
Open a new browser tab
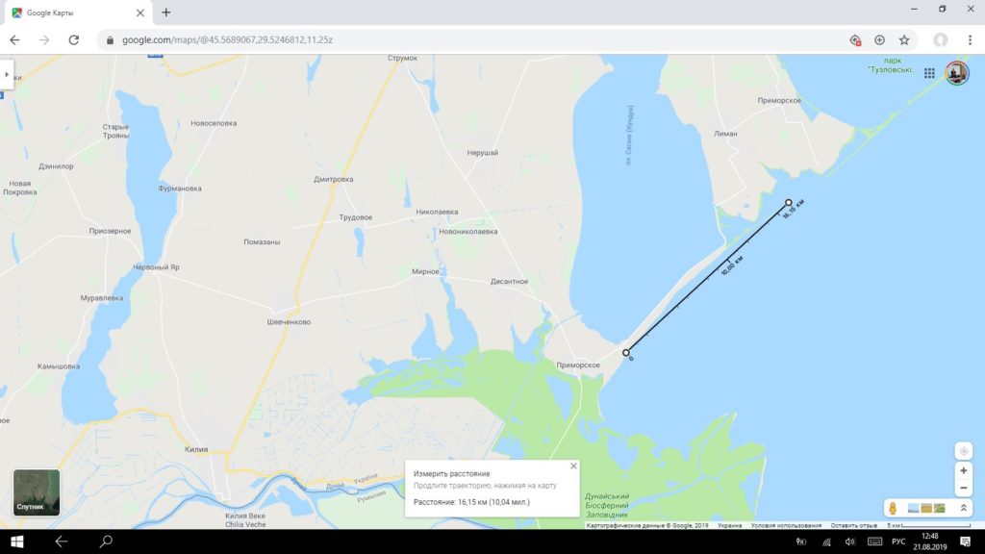(165, 13)
